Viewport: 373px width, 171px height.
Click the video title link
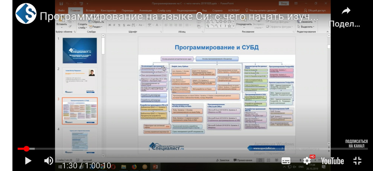click(x=179, y=17)
